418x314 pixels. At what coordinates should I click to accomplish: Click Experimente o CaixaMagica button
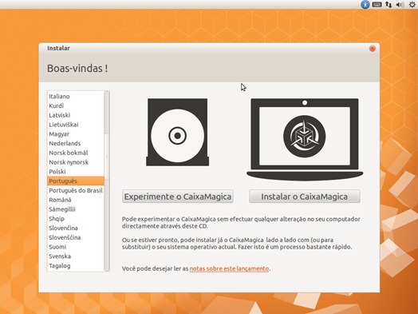[178, 197]
